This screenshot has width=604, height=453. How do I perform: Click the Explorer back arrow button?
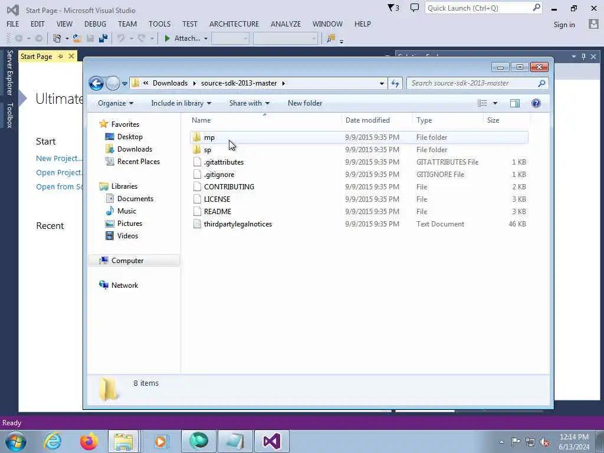point(96,83)
